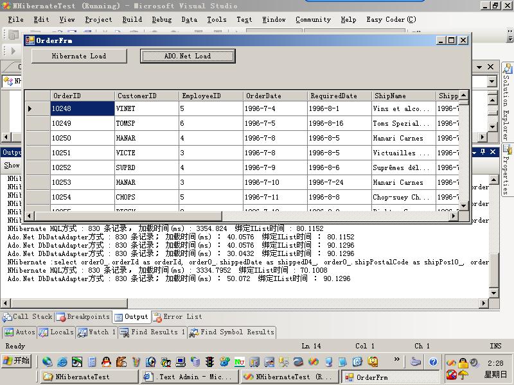
Task: Open the Locals tab
Action: (x=57, y=332)
